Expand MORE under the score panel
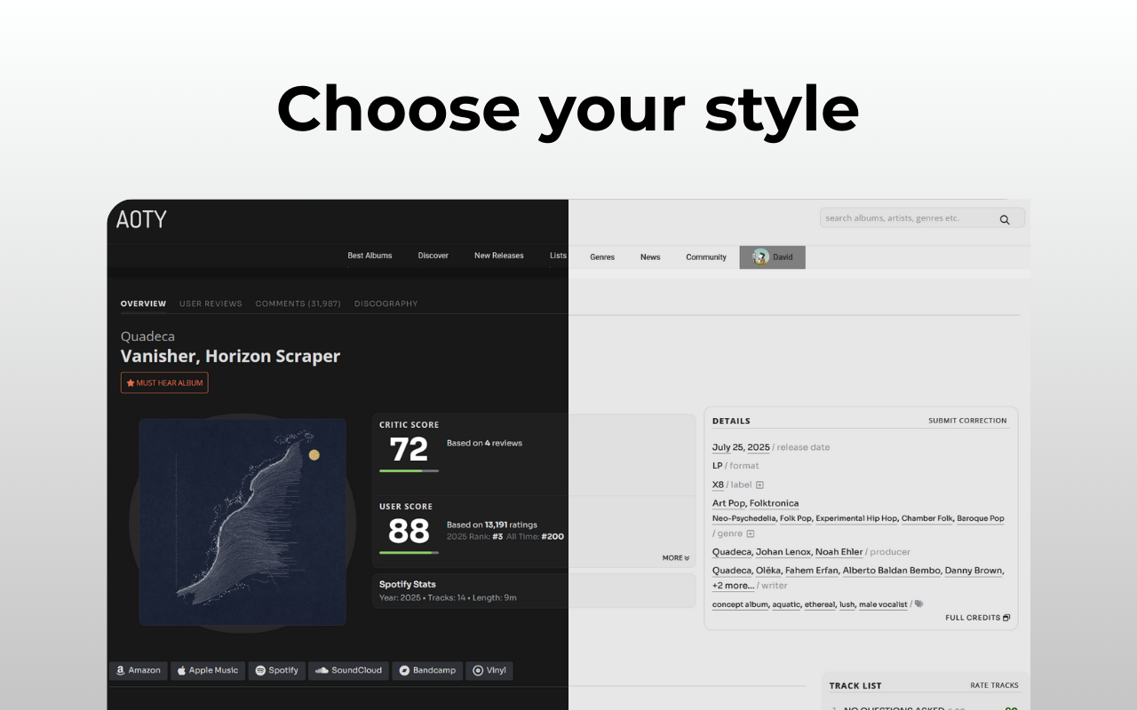Screen dimensions: 1137x710 point(675,558)
